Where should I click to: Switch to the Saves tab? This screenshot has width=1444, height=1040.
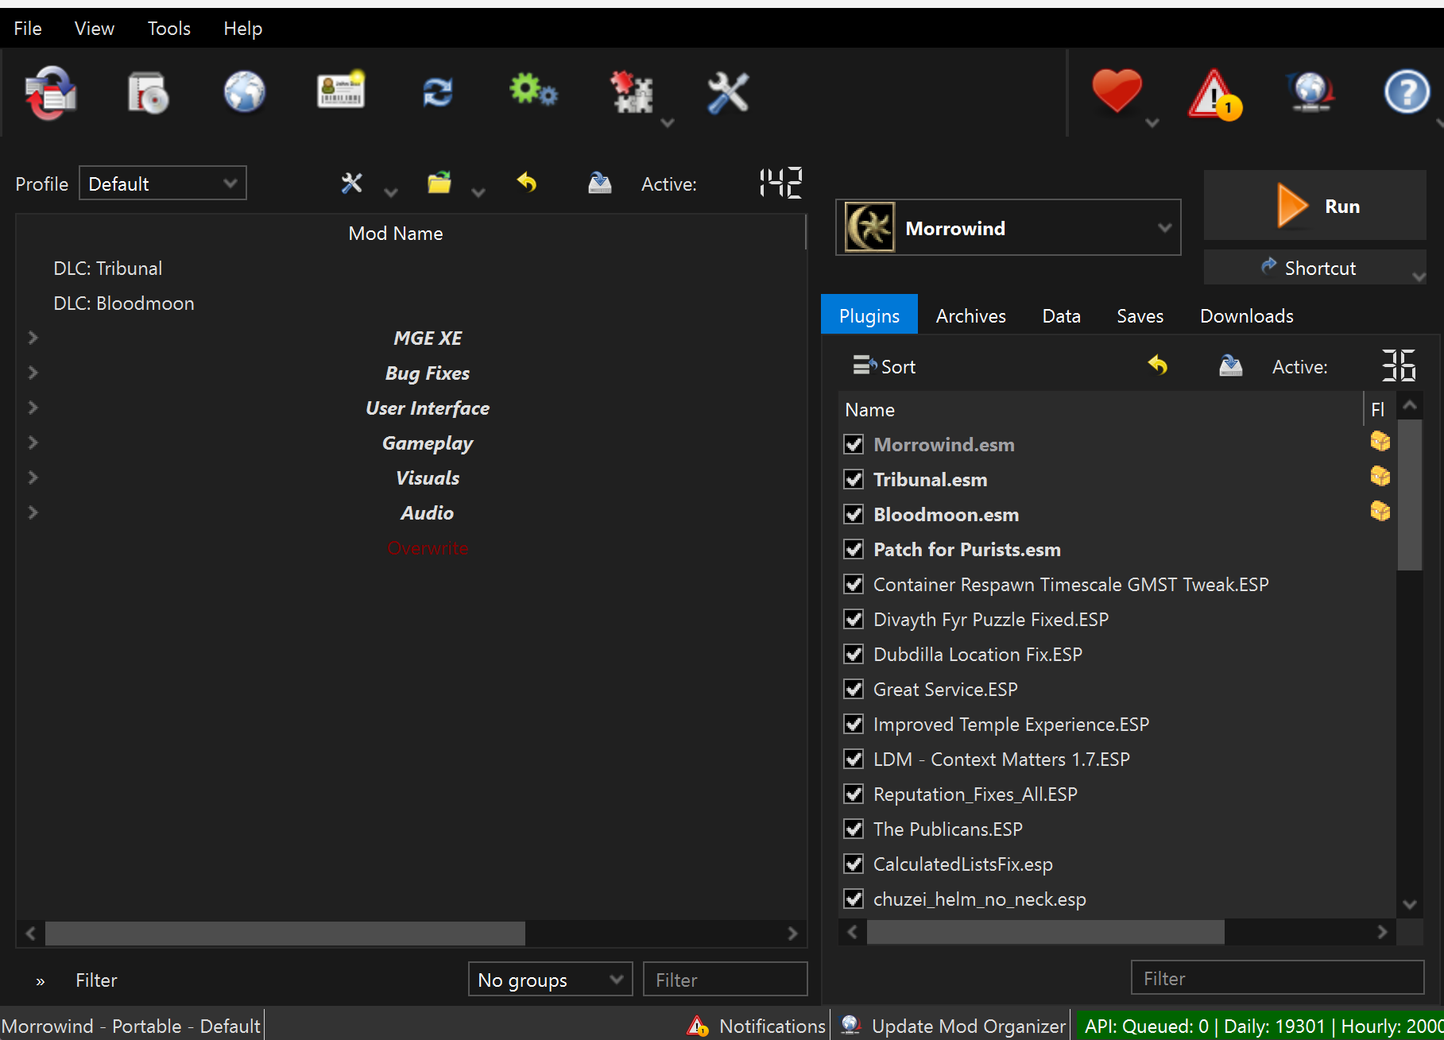(x=1140, y=315)
